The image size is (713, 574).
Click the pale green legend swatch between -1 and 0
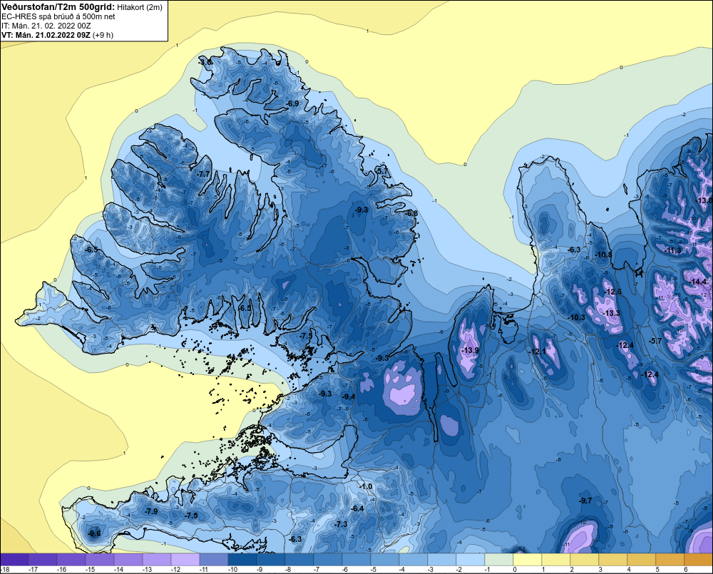tap(499, 560)
